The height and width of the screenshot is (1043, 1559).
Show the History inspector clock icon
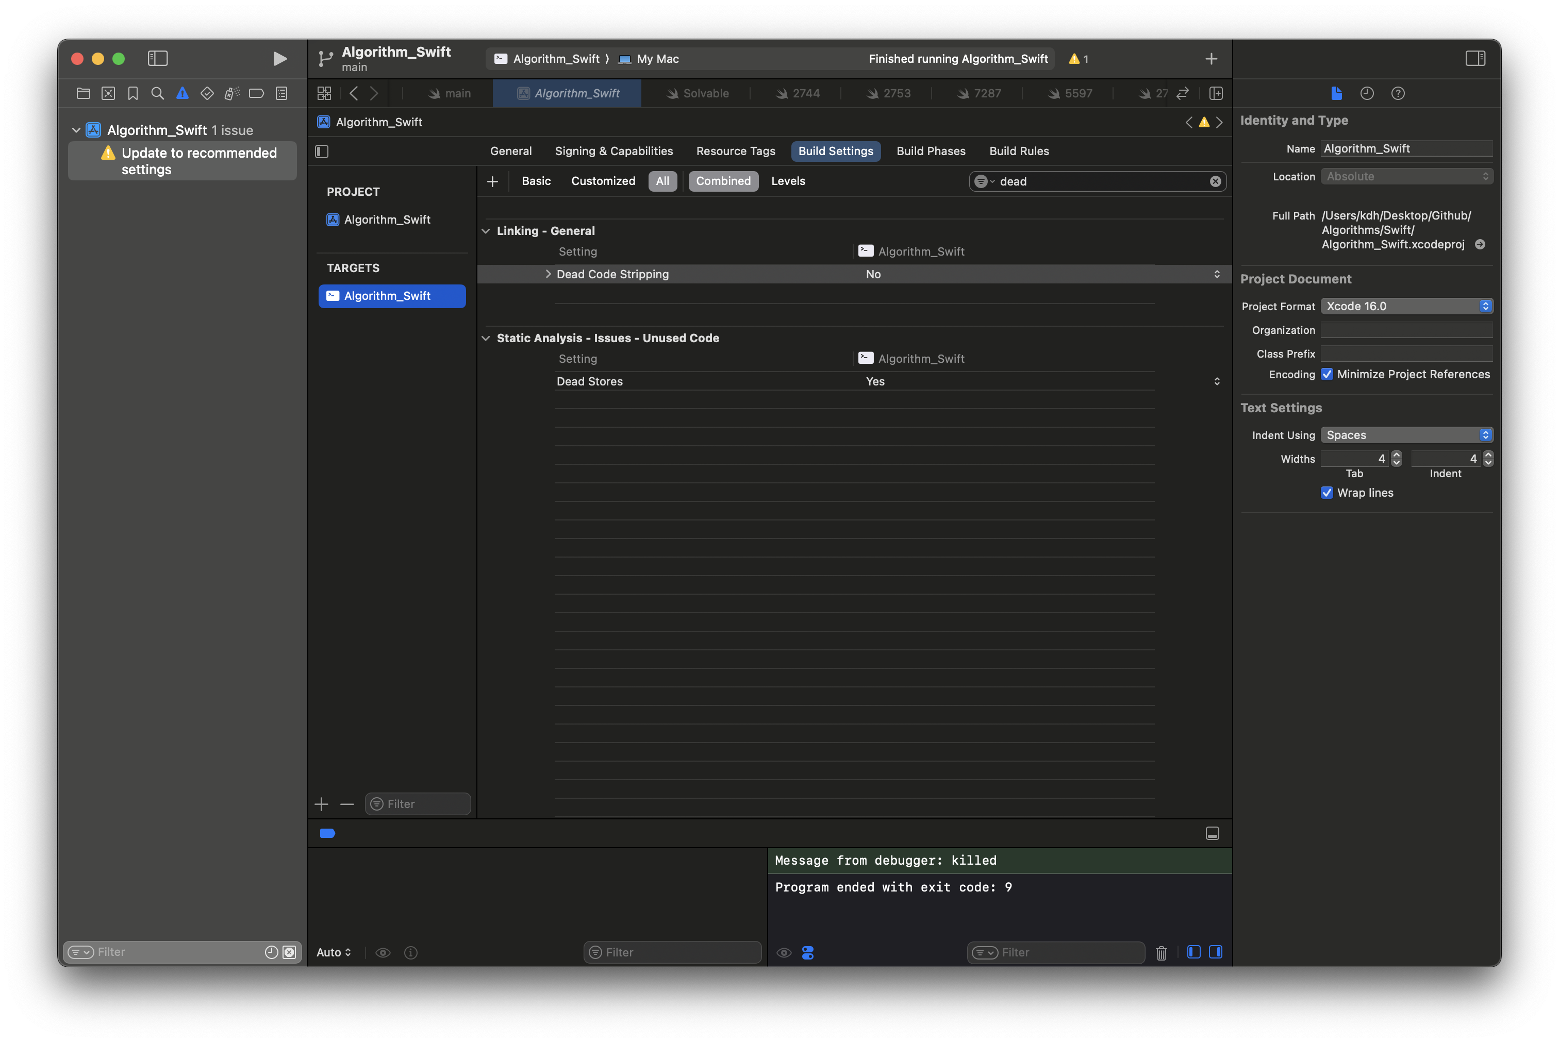click(x=1367, y=94)
